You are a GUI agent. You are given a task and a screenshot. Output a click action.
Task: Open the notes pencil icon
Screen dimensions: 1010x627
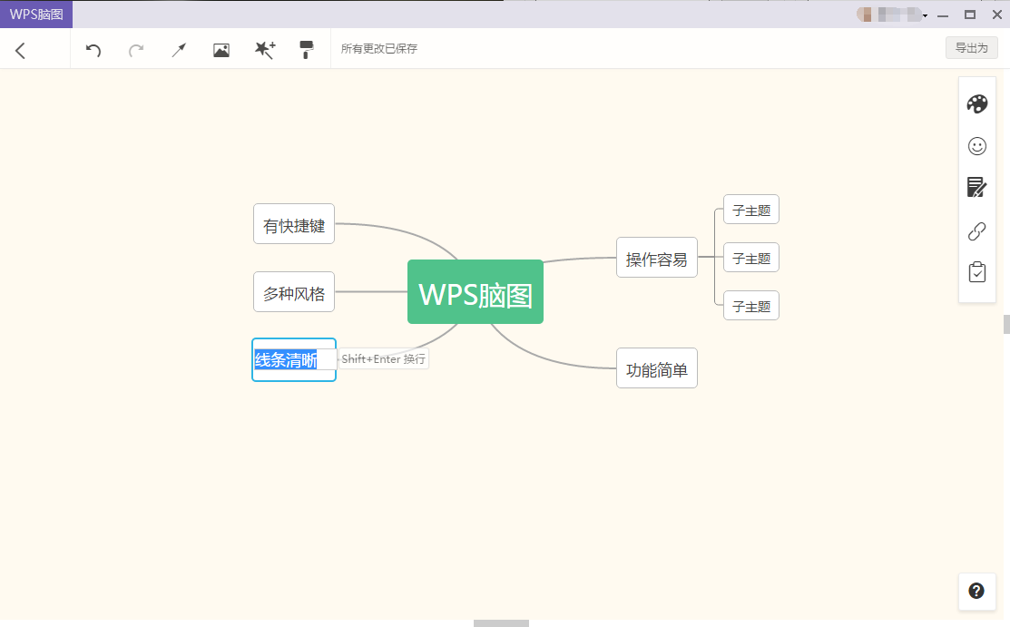(x=977, y=188)
